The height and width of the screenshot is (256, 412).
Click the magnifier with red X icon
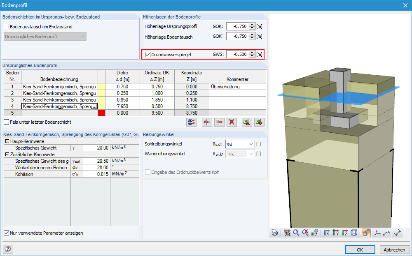pos(305,233)
